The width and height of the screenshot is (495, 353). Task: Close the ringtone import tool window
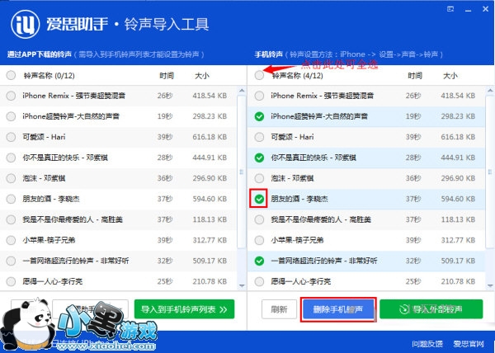pyautogui.click(x=486, y=9)
